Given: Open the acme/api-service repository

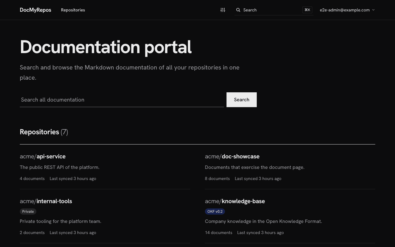Looking at the screenshot, I should 43,156.
